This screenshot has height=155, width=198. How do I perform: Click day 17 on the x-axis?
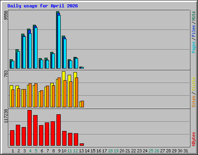point(104,151)
